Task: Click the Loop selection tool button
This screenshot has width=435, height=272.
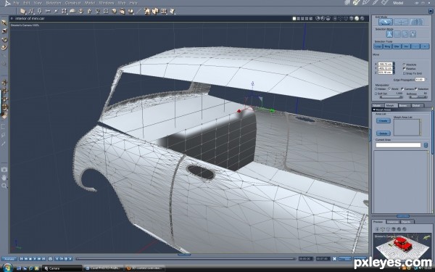Action: (378, 46)
